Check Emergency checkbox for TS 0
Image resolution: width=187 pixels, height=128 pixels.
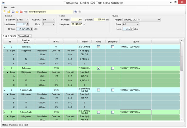click(x=113, y=47)
